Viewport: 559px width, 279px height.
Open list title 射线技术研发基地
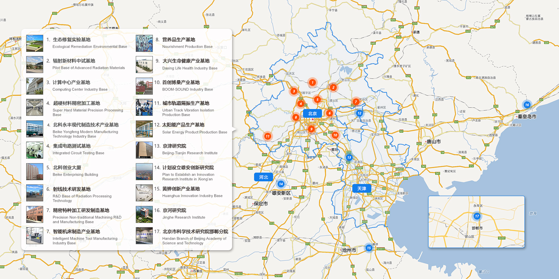[72, 189]
